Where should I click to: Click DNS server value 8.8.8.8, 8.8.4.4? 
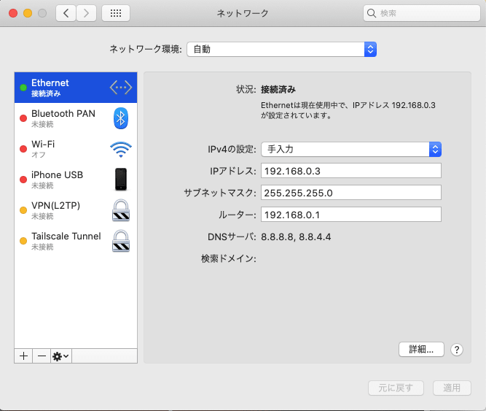(x=296, y=237)
